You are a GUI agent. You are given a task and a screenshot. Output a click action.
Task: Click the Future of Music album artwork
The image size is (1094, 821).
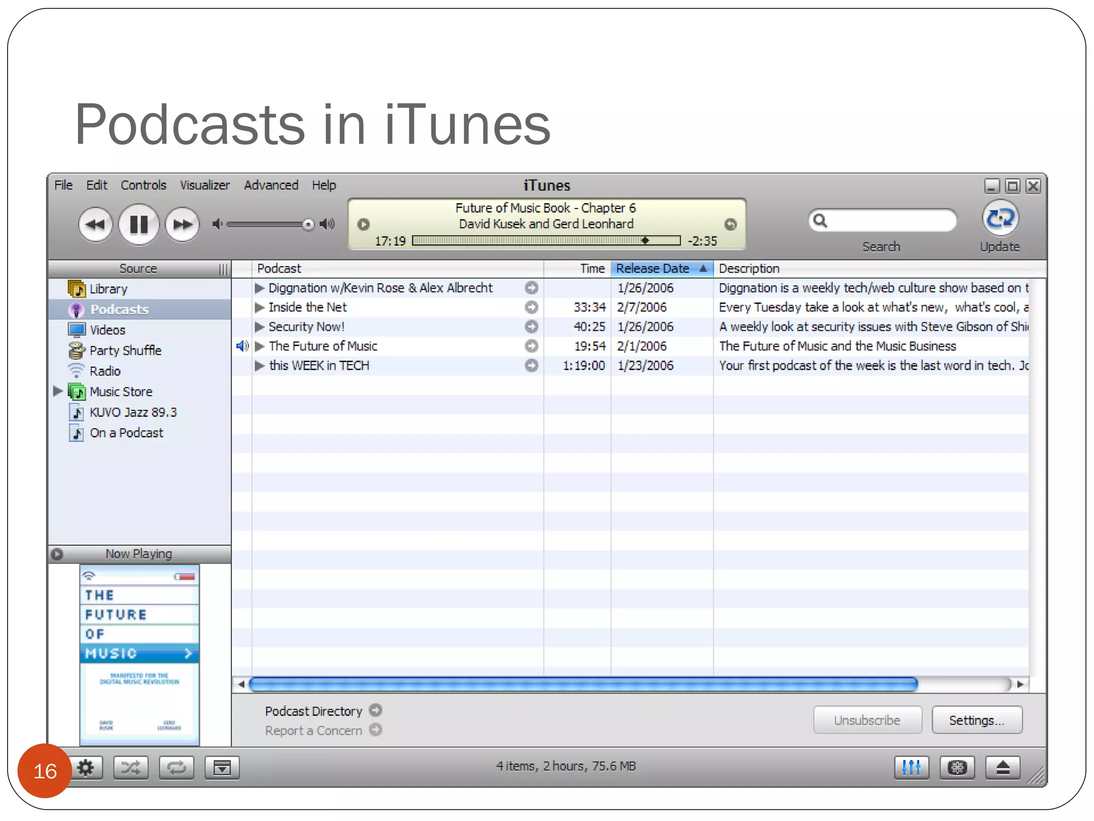139,655
